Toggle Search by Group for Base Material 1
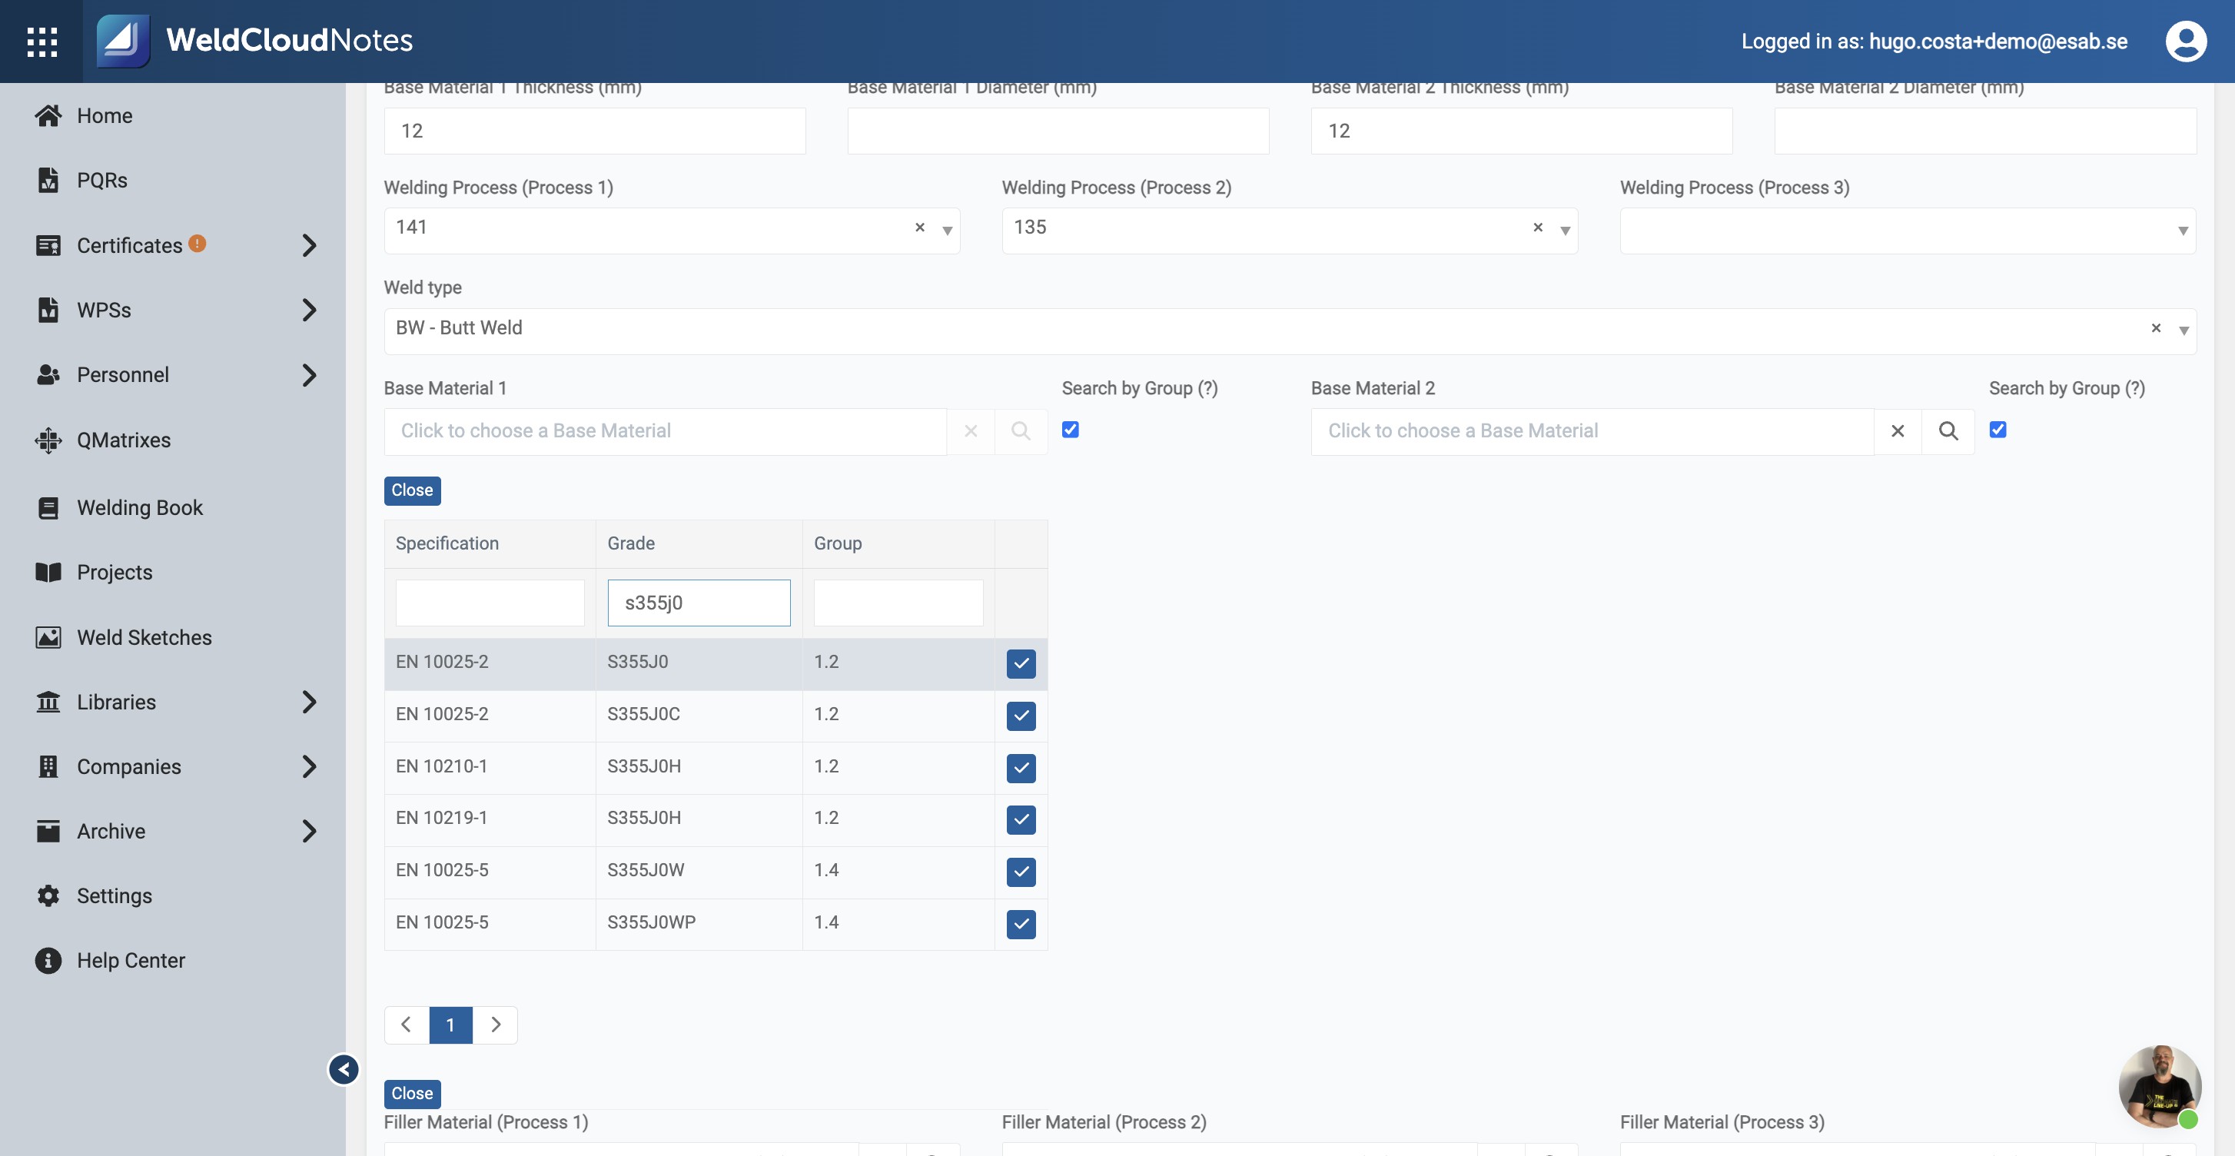 [x=1071, y=430]
